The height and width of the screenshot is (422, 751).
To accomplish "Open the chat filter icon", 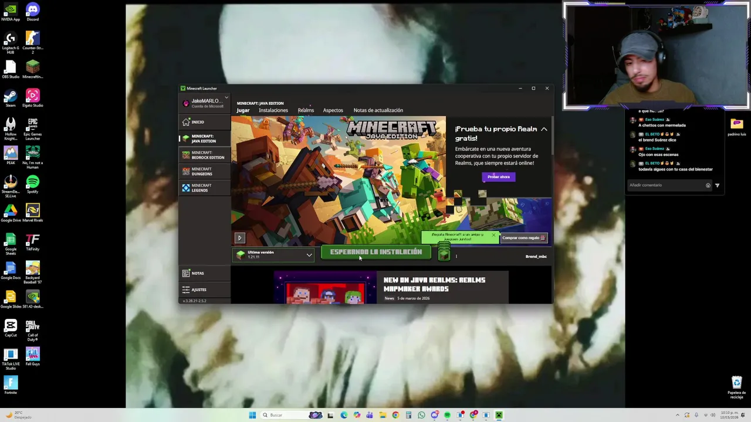I will click(x=717, y=185).
